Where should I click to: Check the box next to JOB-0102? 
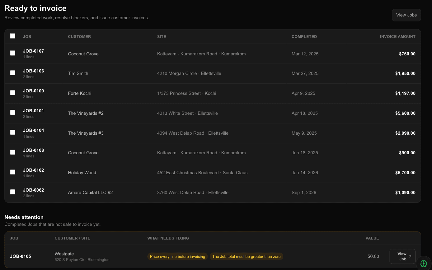tap(12, 172)
